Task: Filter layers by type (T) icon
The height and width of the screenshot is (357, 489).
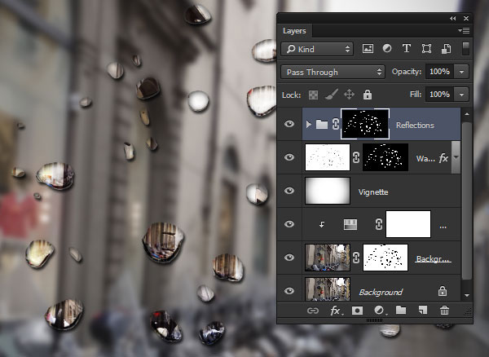Action: (406, 49)
